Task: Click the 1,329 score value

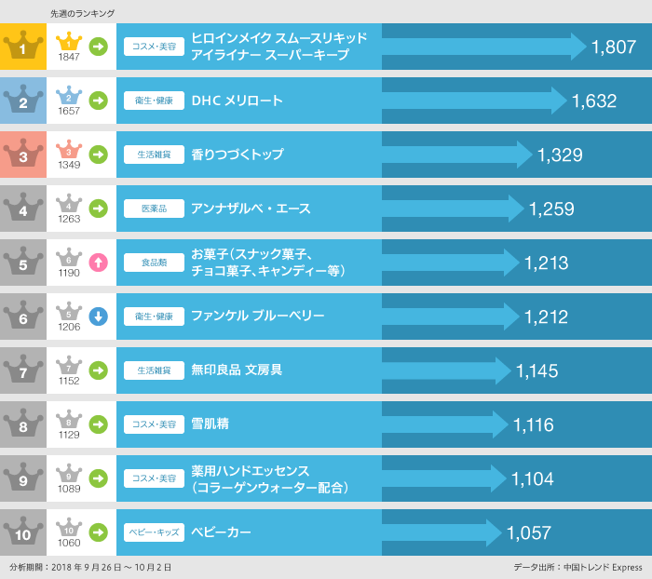Action: pos(560,155)
